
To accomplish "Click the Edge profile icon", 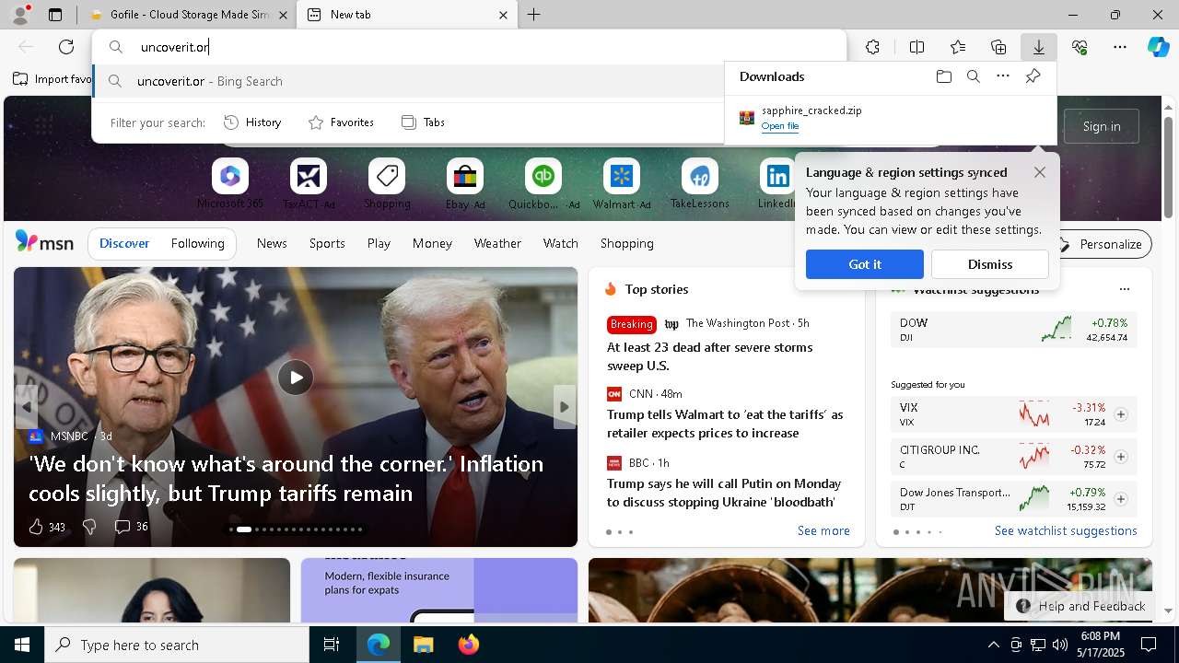I will [20, 15].
